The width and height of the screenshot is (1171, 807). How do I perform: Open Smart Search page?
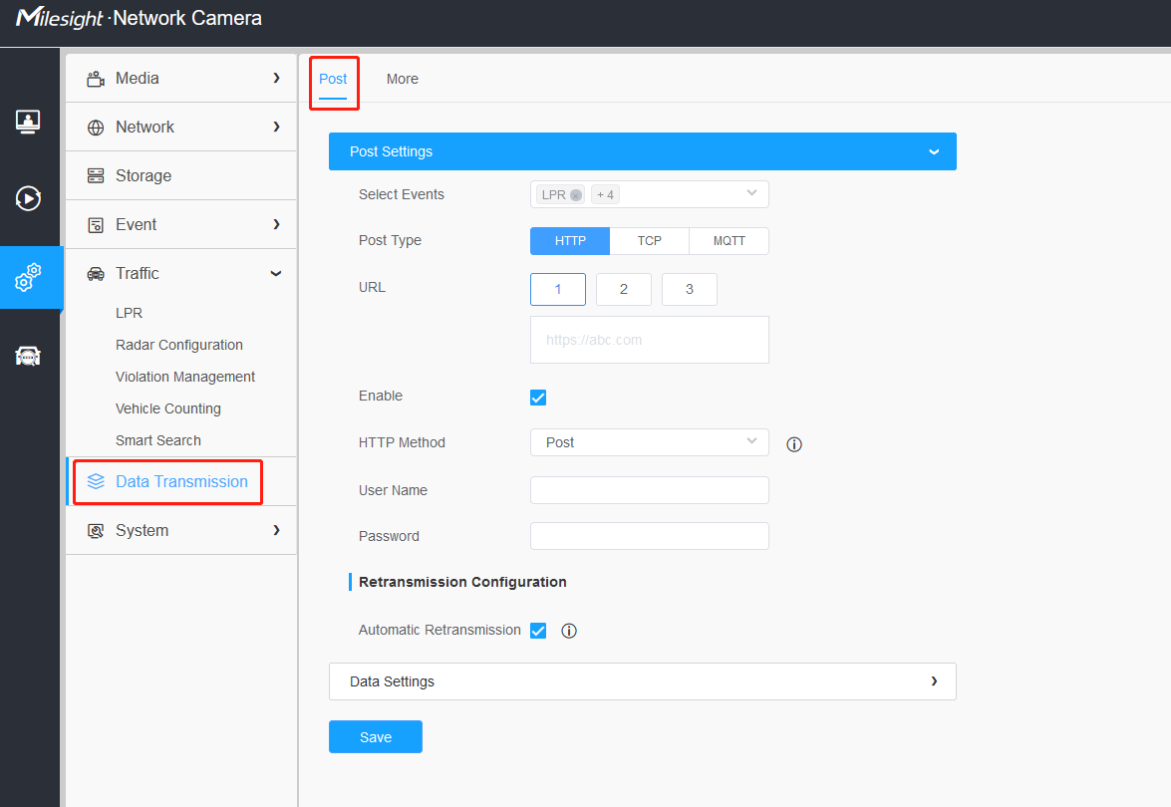click(x=158, y=441)
